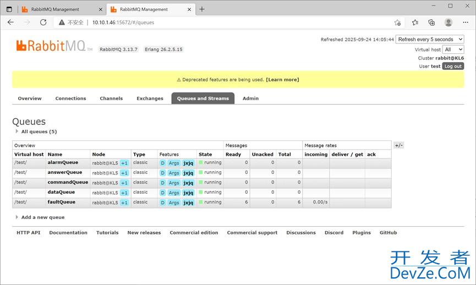Add this page to favorites (star plus icon)

click(x=397, y=23)
